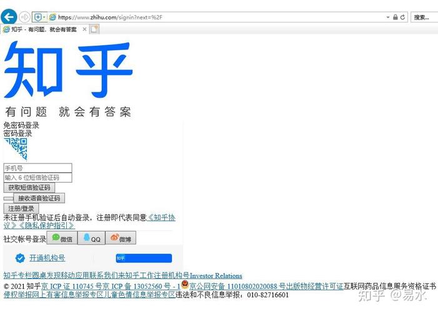Click the 接收语音验证码 button
The image size is (438, 313).
(39, 198)
